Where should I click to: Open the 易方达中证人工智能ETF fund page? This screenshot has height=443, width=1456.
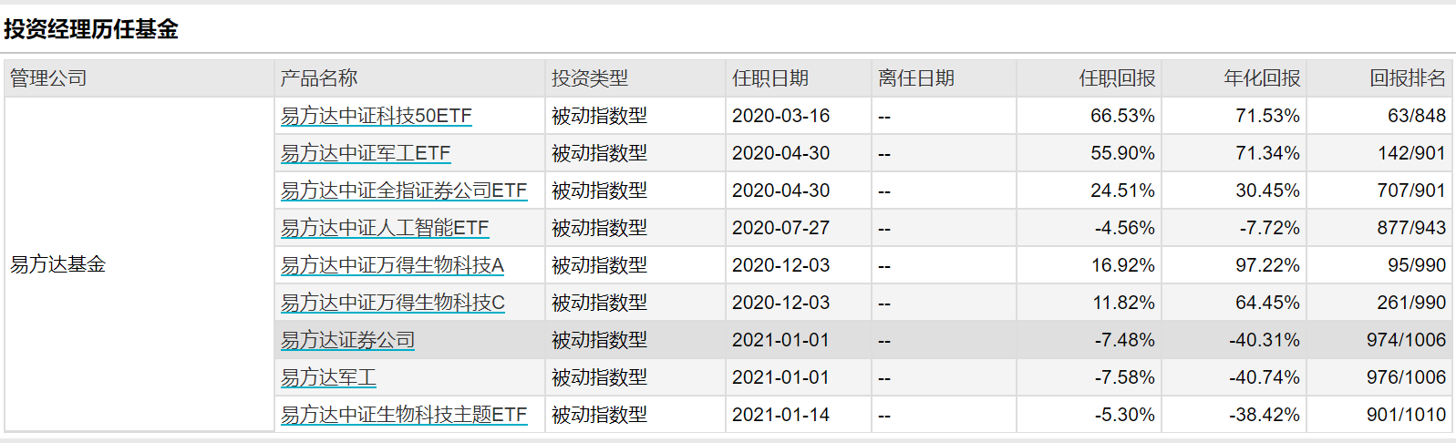[x=384, y=228]
